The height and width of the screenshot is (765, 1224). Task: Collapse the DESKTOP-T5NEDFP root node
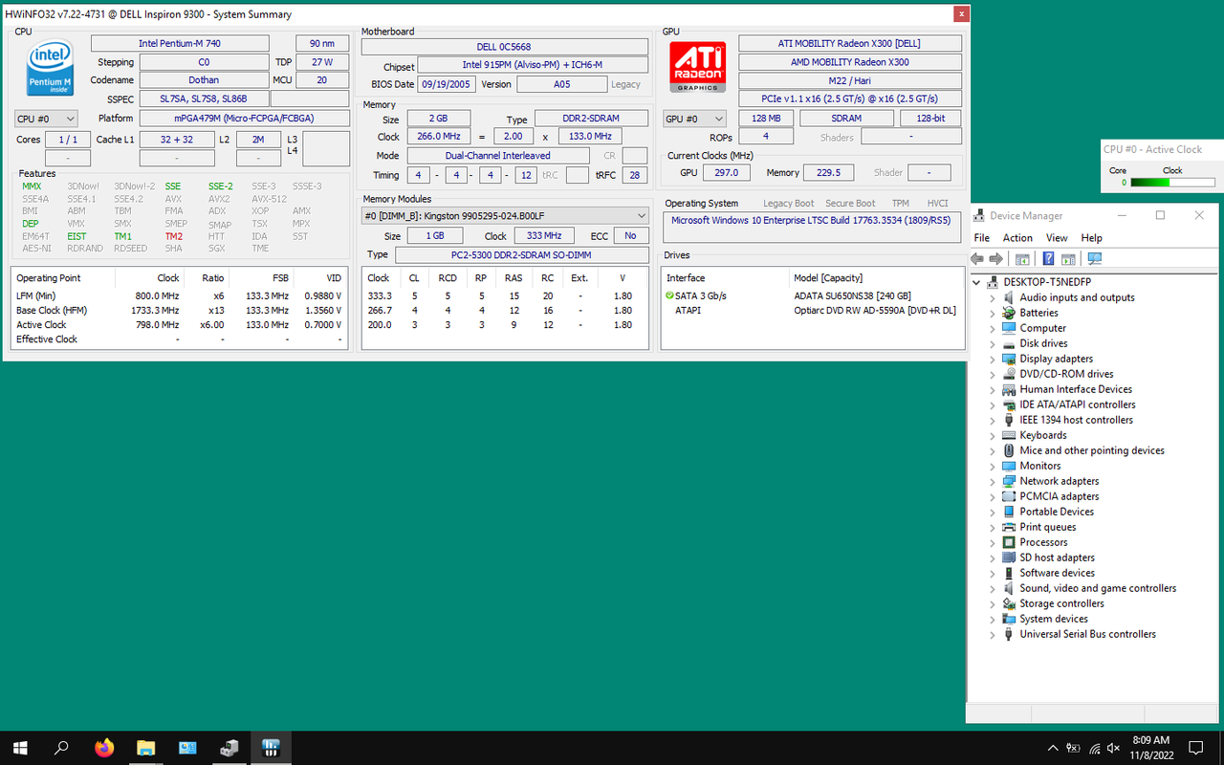[977, 282]
